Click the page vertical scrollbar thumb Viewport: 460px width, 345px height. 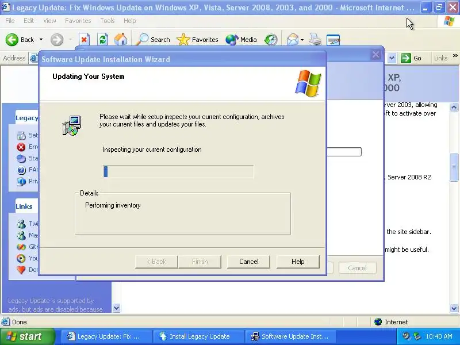point(454,168)
